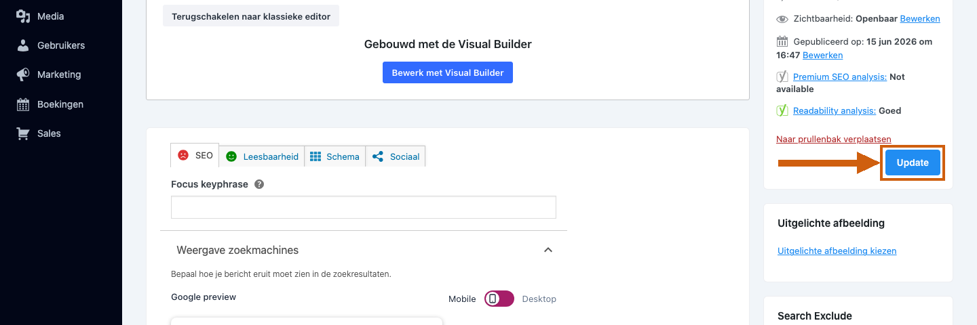977x325 pixels.
Task: Open the Gebruikers menu item
Action: coord(61,45)
